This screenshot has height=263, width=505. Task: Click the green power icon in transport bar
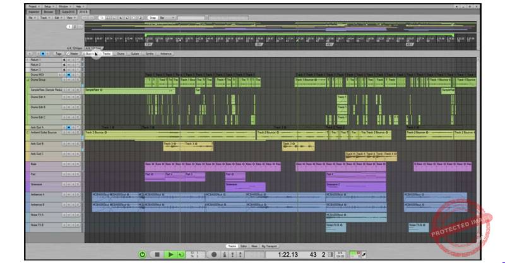(x=143, y=255)
